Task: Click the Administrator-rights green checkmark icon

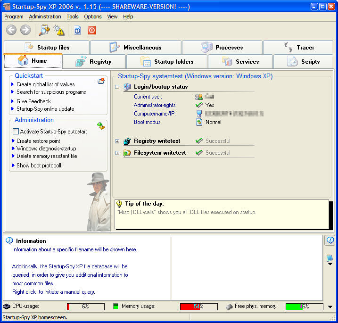Action: click(x=199, y=105)
